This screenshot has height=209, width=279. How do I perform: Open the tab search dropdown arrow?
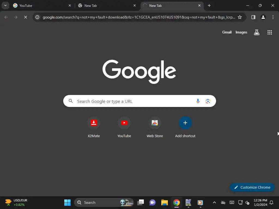point(5,5)
